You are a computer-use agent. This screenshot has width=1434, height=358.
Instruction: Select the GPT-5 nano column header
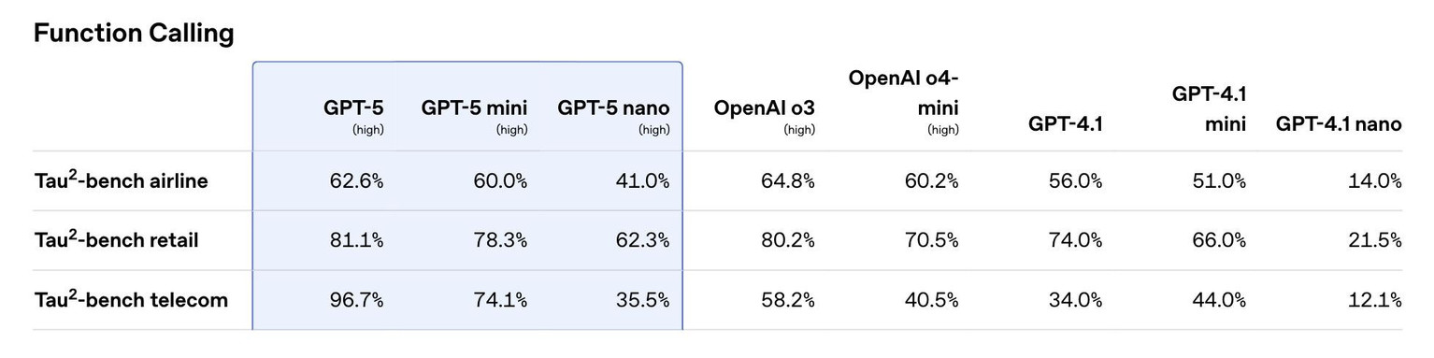point(613,116)
